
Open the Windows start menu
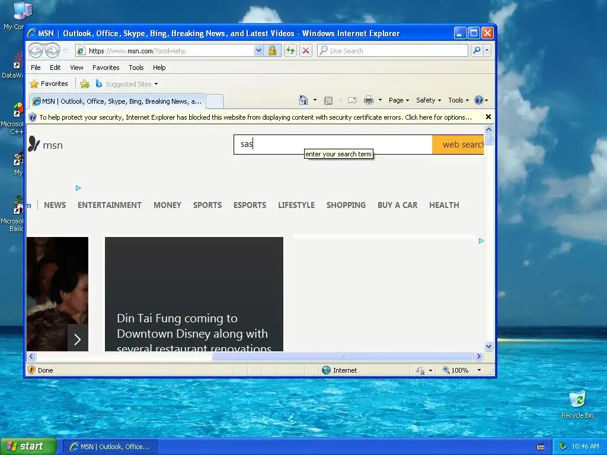[x=28, y=446]
